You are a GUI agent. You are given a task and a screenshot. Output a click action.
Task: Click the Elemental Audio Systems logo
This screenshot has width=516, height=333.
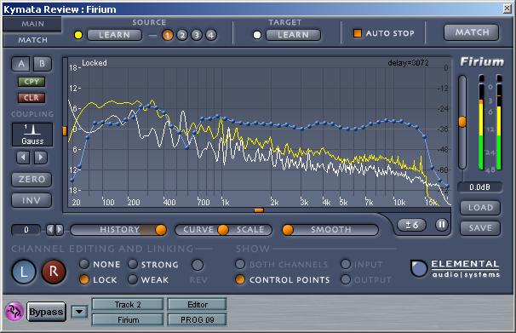click(456, 269)
